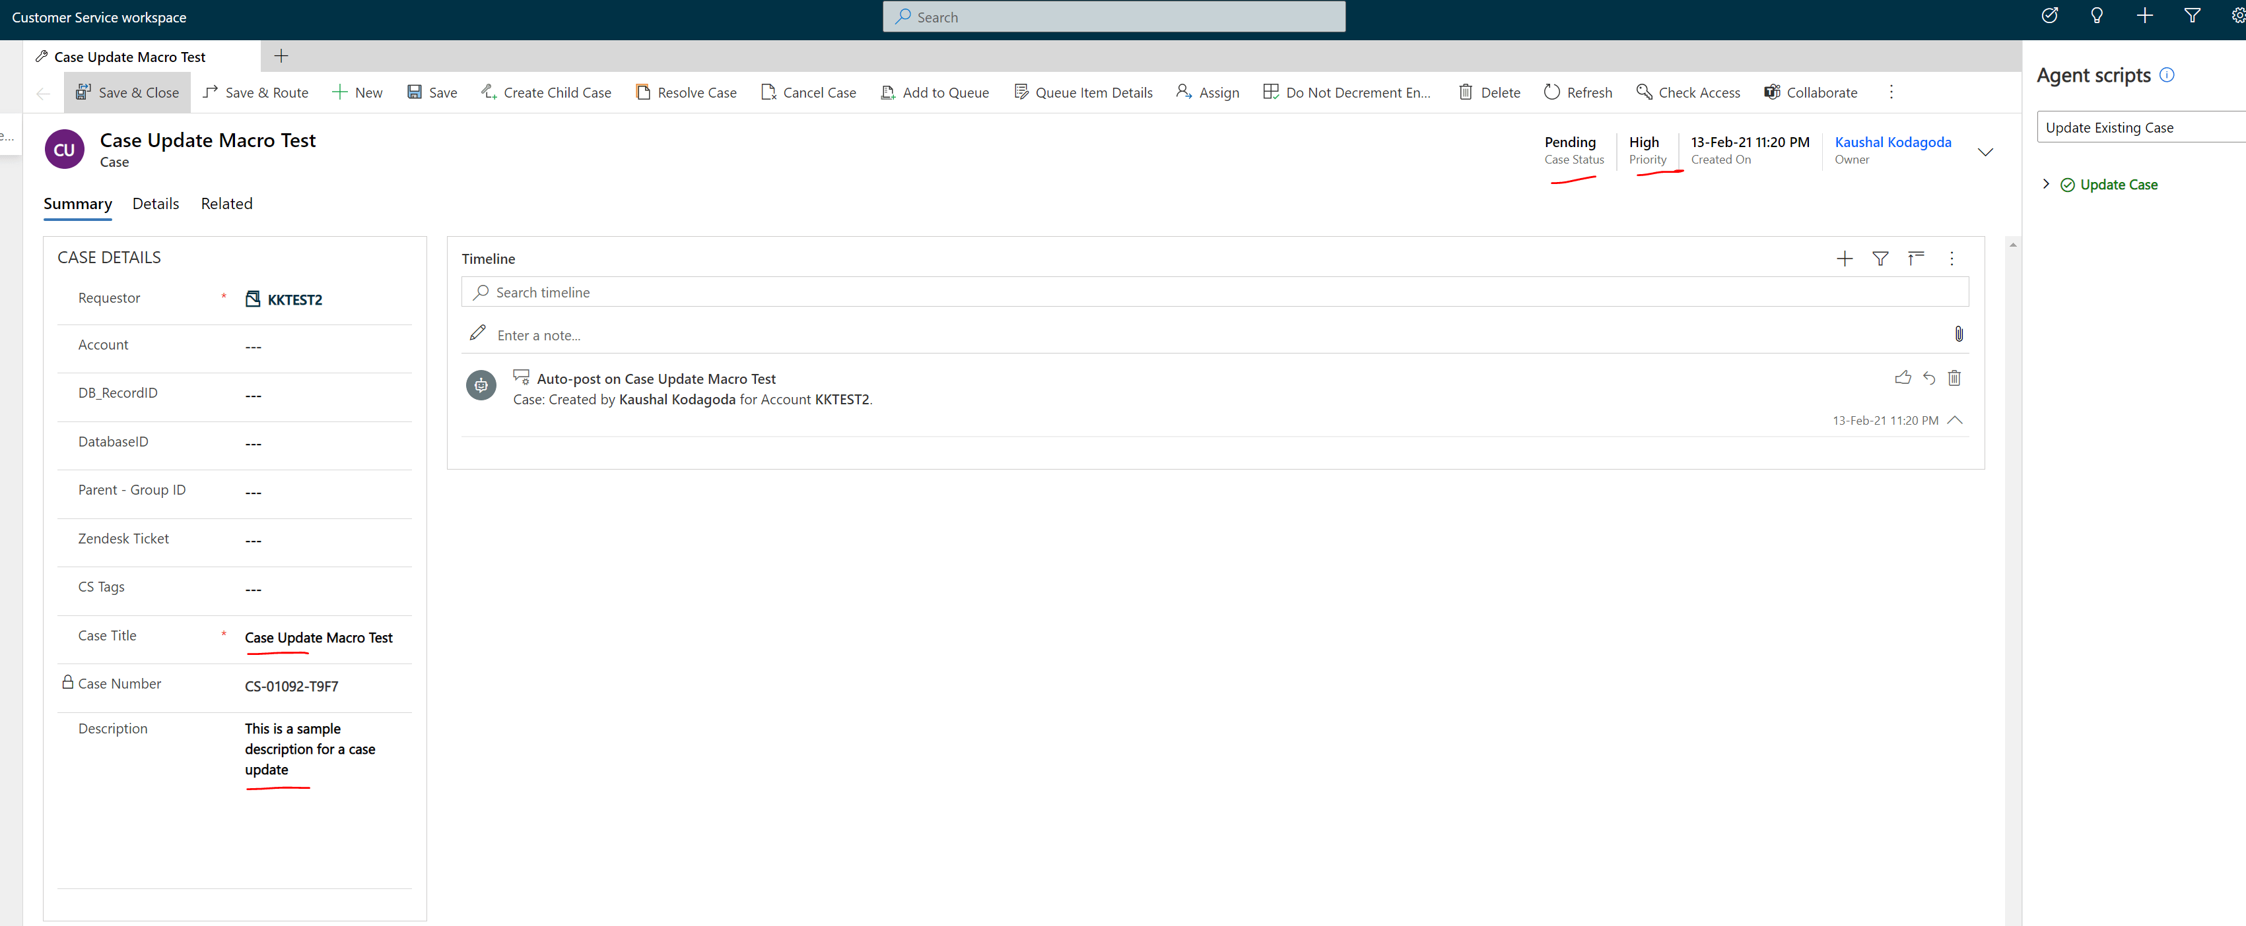2246x926 pixels.
Task: Open the Update Existing Case script dropdown
Action: [2142, 127]
